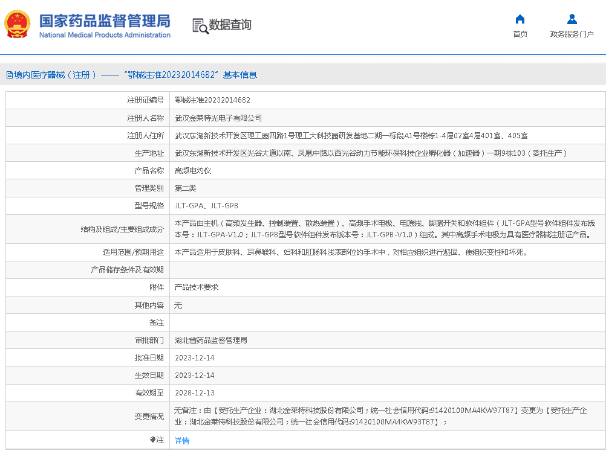Click the approving authority 湖北省药品监督管理局
Viewport: 606px width, 451px height.
211,341
